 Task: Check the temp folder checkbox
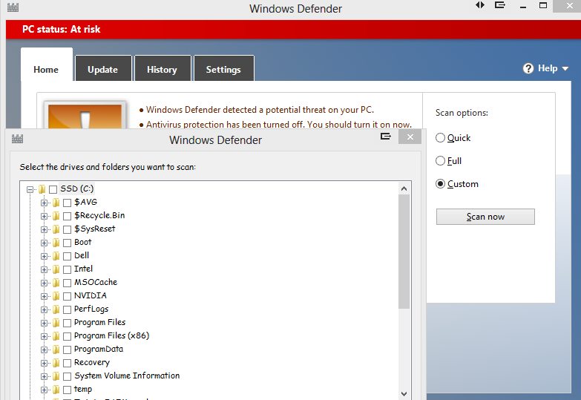[67, 390]
